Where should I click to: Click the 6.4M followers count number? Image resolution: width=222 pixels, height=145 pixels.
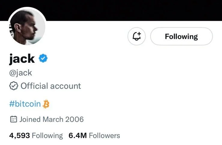point(78,136)
